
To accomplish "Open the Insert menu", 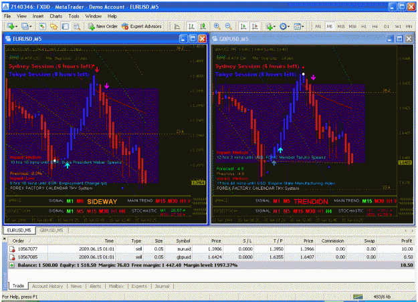I will click(x=38, y=16).
